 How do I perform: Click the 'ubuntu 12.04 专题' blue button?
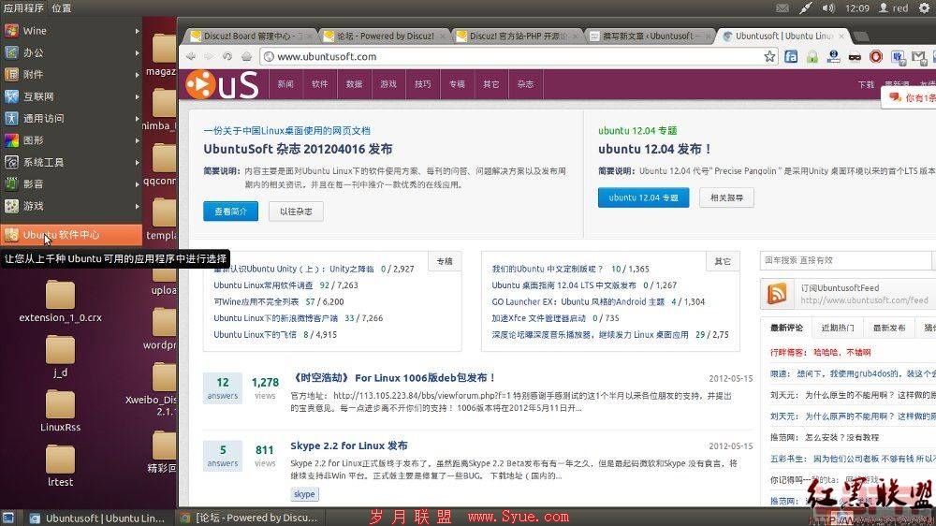pos(644,197)
